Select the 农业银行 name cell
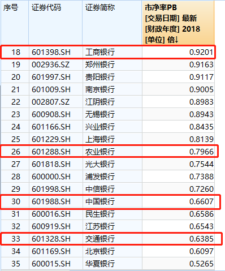This screenshot has height=271, width=225. tap(100, 152)
